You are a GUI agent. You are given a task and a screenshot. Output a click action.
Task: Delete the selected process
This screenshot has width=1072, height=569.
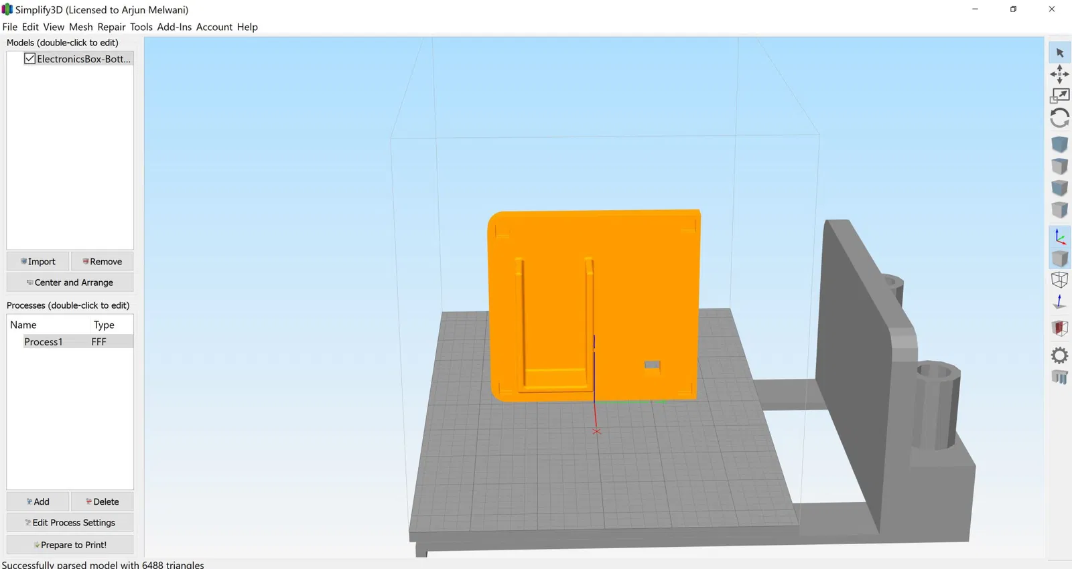point(102,501)
